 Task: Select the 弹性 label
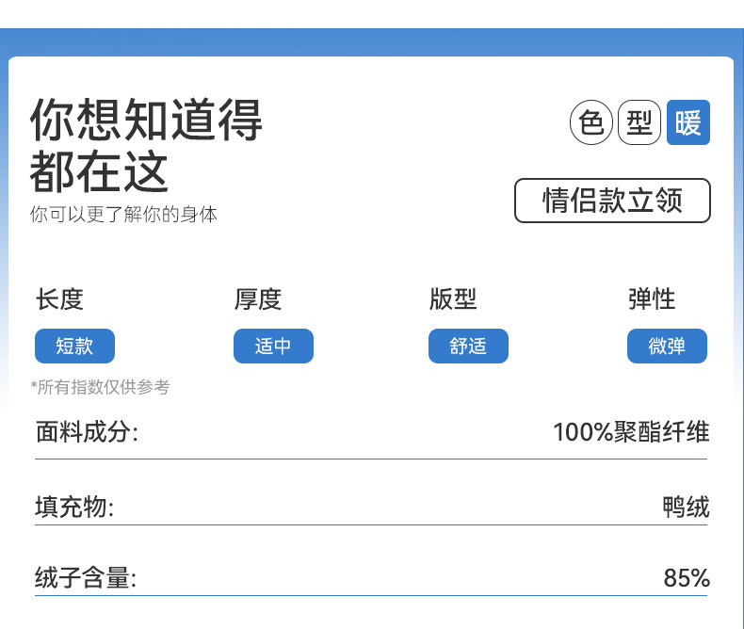[652, 299]
